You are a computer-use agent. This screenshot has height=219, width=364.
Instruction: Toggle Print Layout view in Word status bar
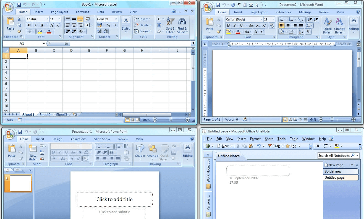(x=285, y=119)
